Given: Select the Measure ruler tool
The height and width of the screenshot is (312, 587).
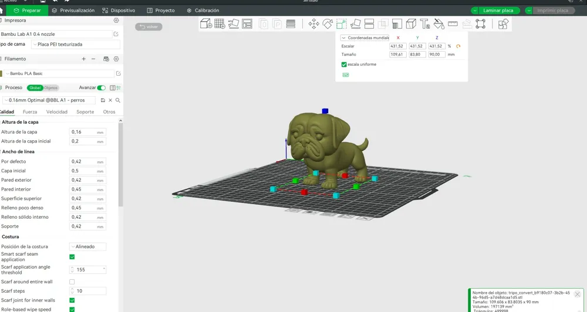Looking at the screenshot, I should [x=453, y=24].
